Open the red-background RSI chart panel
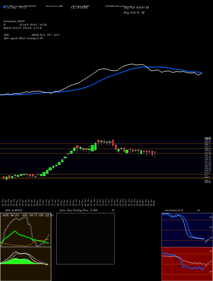 click(x=187, y=264)
